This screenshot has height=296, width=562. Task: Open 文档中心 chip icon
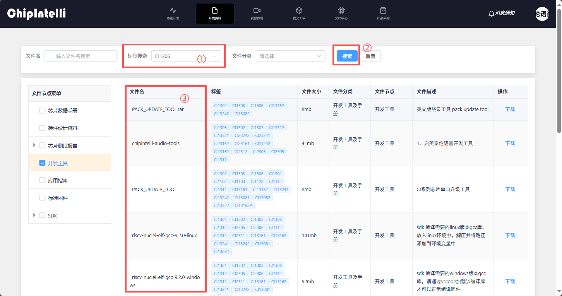341,10
